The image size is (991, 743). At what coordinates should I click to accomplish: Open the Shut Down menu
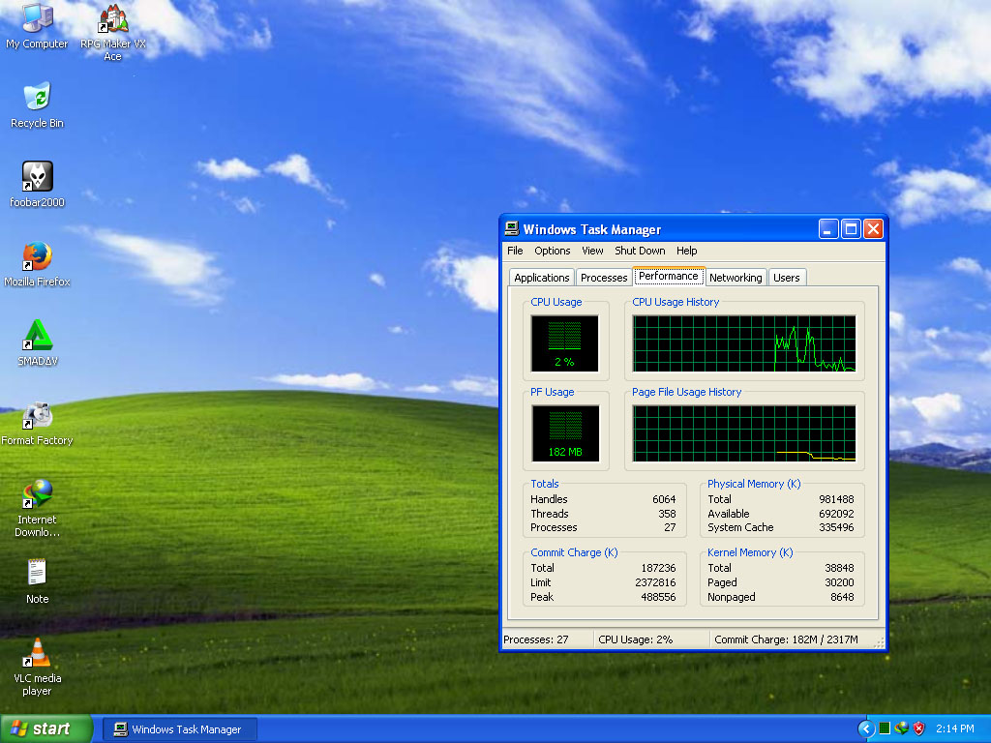(x=640, y=251)
